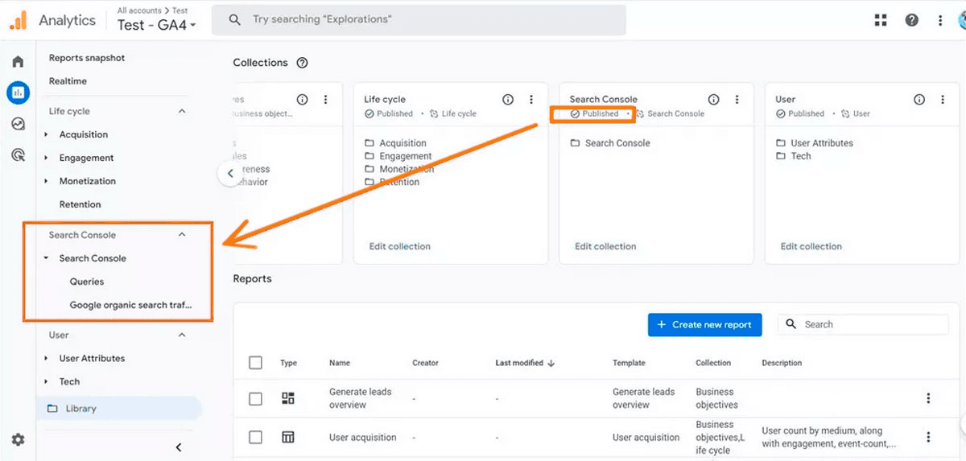Image resolution: width=966 pixels, height=461 pixels.
Task: Open the Advertising icon in left rail
Action: [x=18, y=154]
